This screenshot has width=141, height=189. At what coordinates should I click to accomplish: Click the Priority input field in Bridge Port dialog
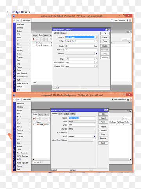80,46
